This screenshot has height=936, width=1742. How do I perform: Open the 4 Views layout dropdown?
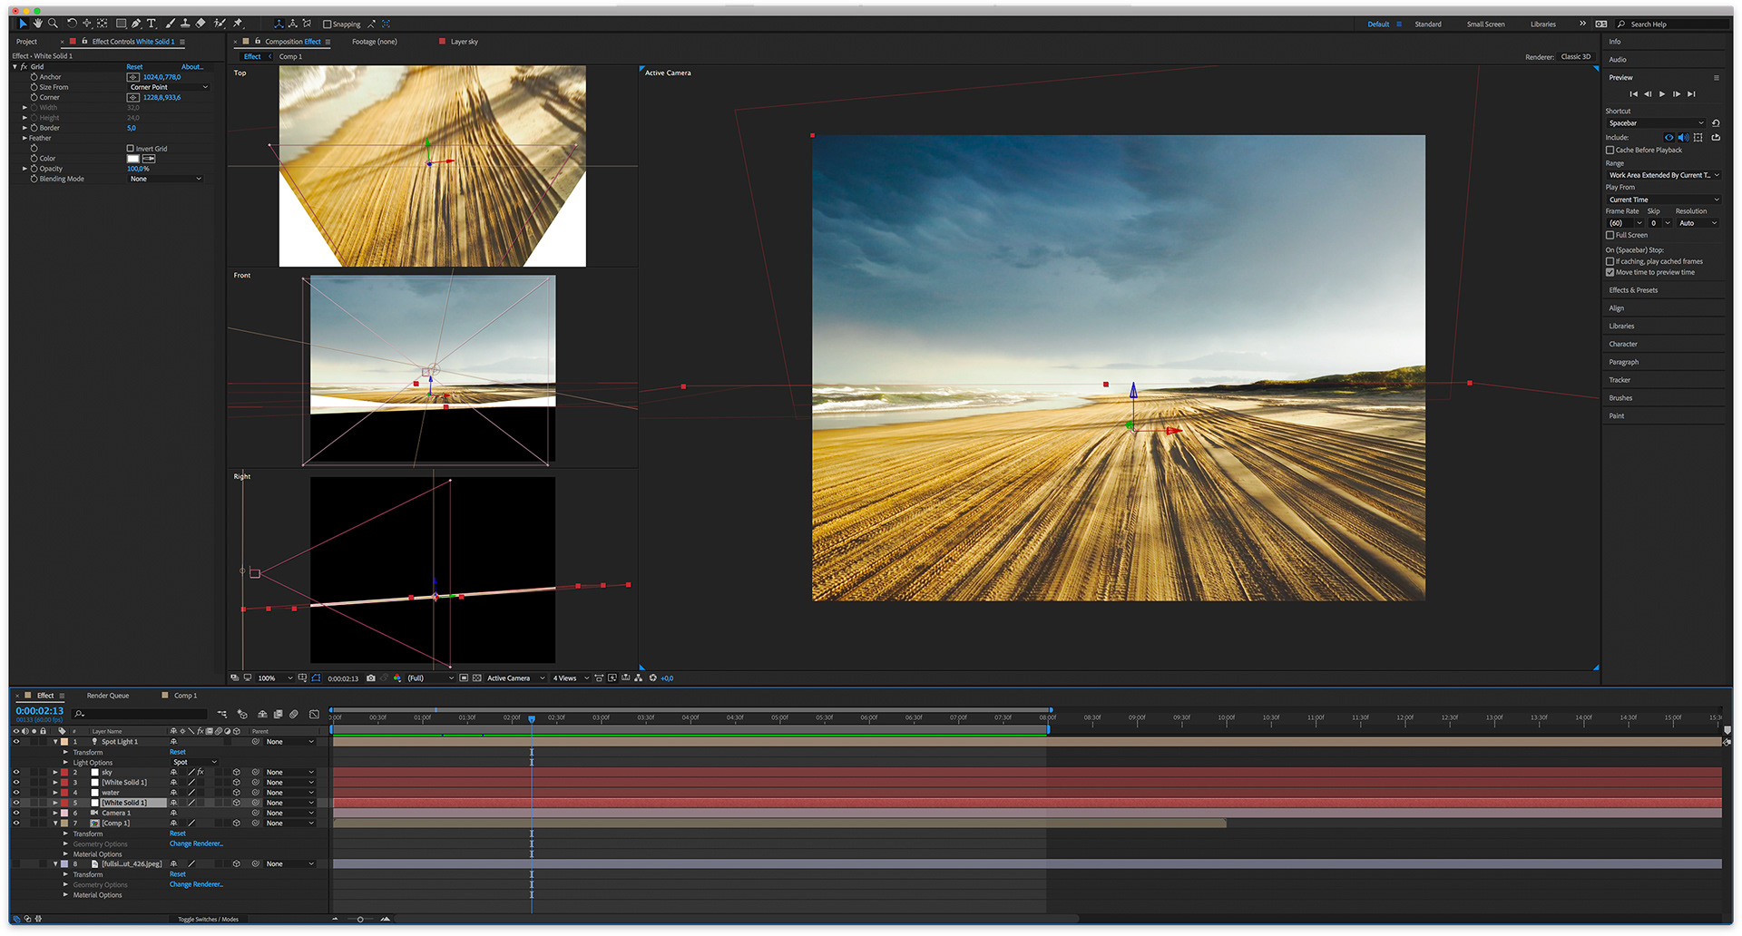click(571, 678)
